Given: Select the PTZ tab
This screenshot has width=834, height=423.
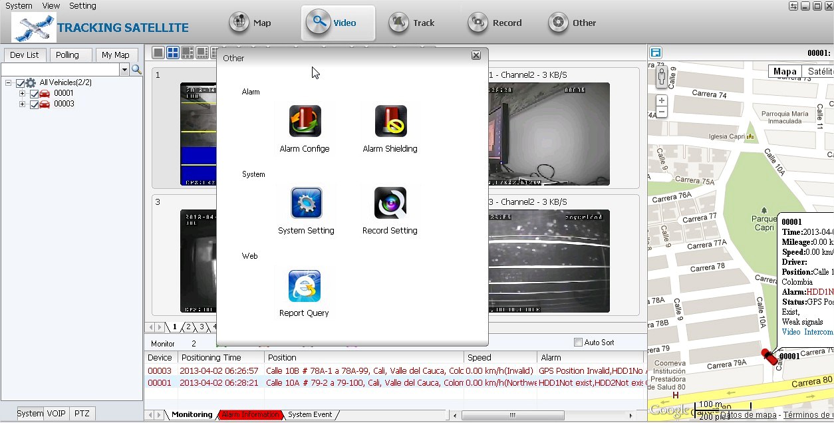Looking at the screenshot, I should (x=82, y=413).
